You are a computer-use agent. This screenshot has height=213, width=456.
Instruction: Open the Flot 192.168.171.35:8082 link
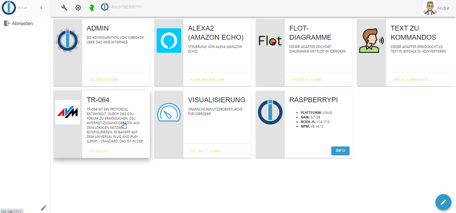coord(307,80)
